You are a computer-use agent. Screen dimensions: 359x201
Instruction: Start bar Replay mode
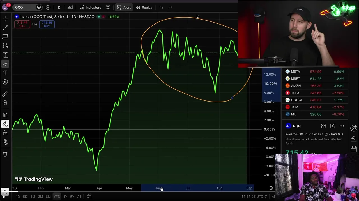click(144, 7)
